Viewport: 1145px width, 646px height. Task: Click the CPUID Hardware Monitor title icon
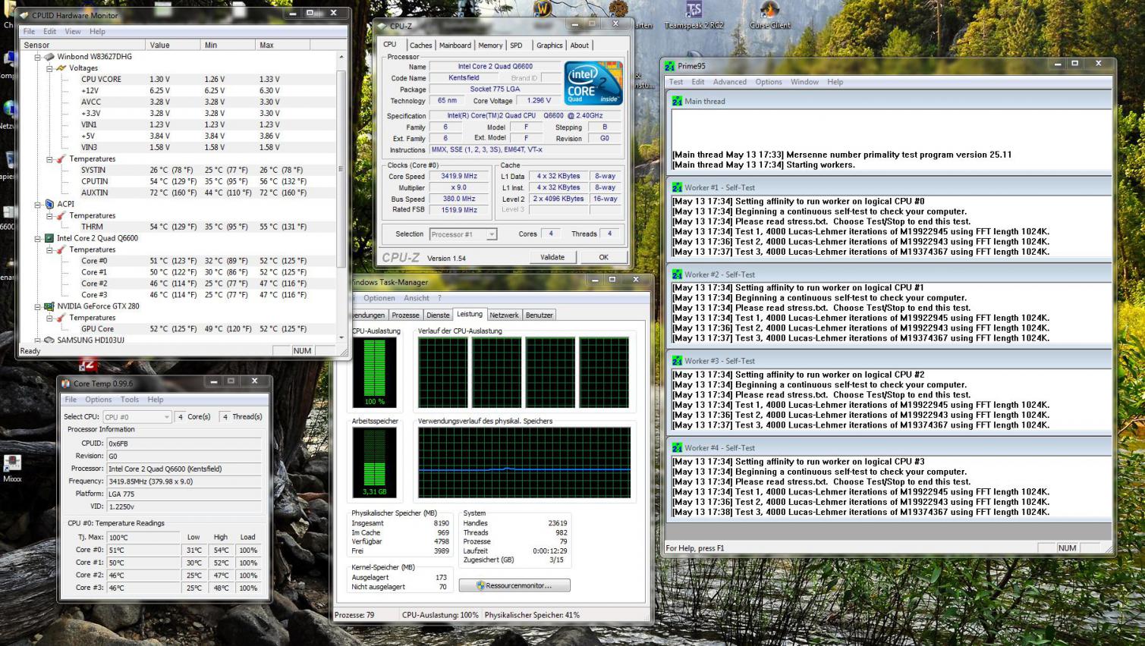[x=24, y=14]
